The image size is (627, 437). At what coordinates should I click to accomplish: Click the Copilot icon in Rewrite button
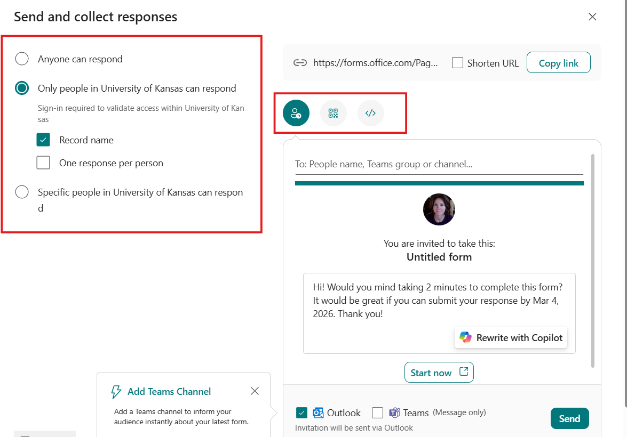465,337
